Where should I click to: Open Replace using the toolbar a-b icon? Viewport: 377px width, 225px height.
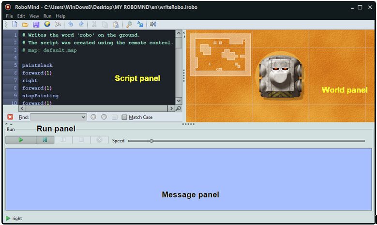[x=140, y=24]
